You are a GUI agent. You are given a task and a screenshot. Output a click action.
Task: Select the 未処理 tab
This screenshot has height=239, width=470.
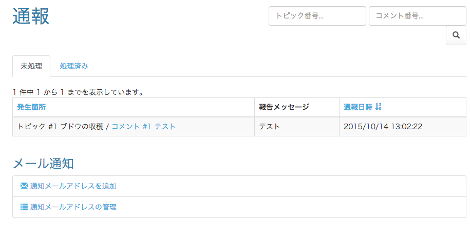pyautogui.click(x=31, y=66)
